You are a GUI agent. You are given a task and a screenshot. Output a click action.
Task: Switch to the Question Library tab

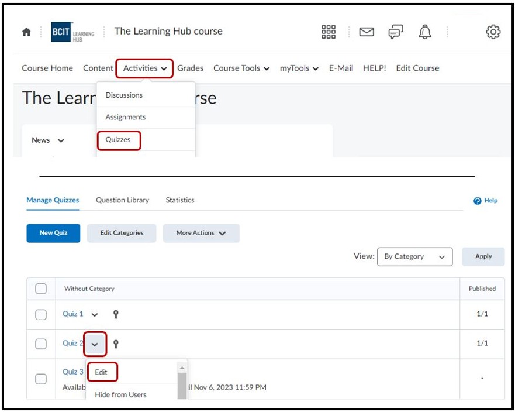pos(122,200)
